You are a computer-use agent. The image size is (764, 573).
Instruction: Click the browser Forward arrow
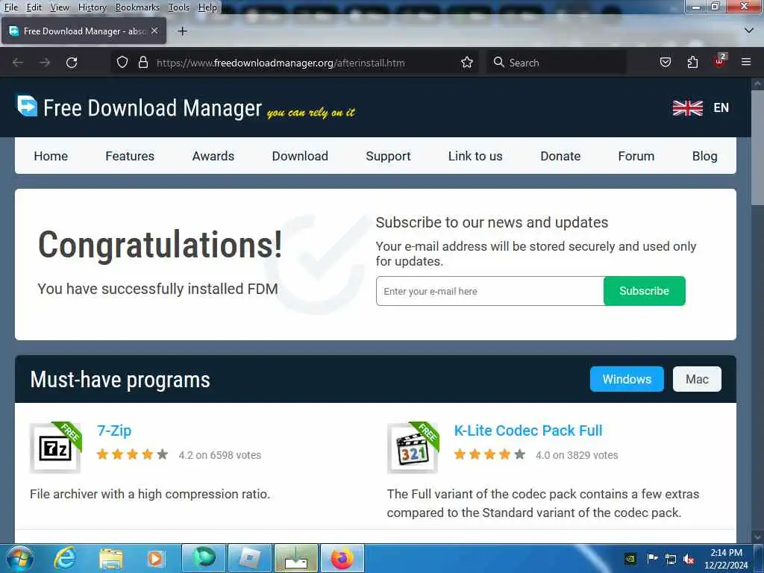(45, 63)
